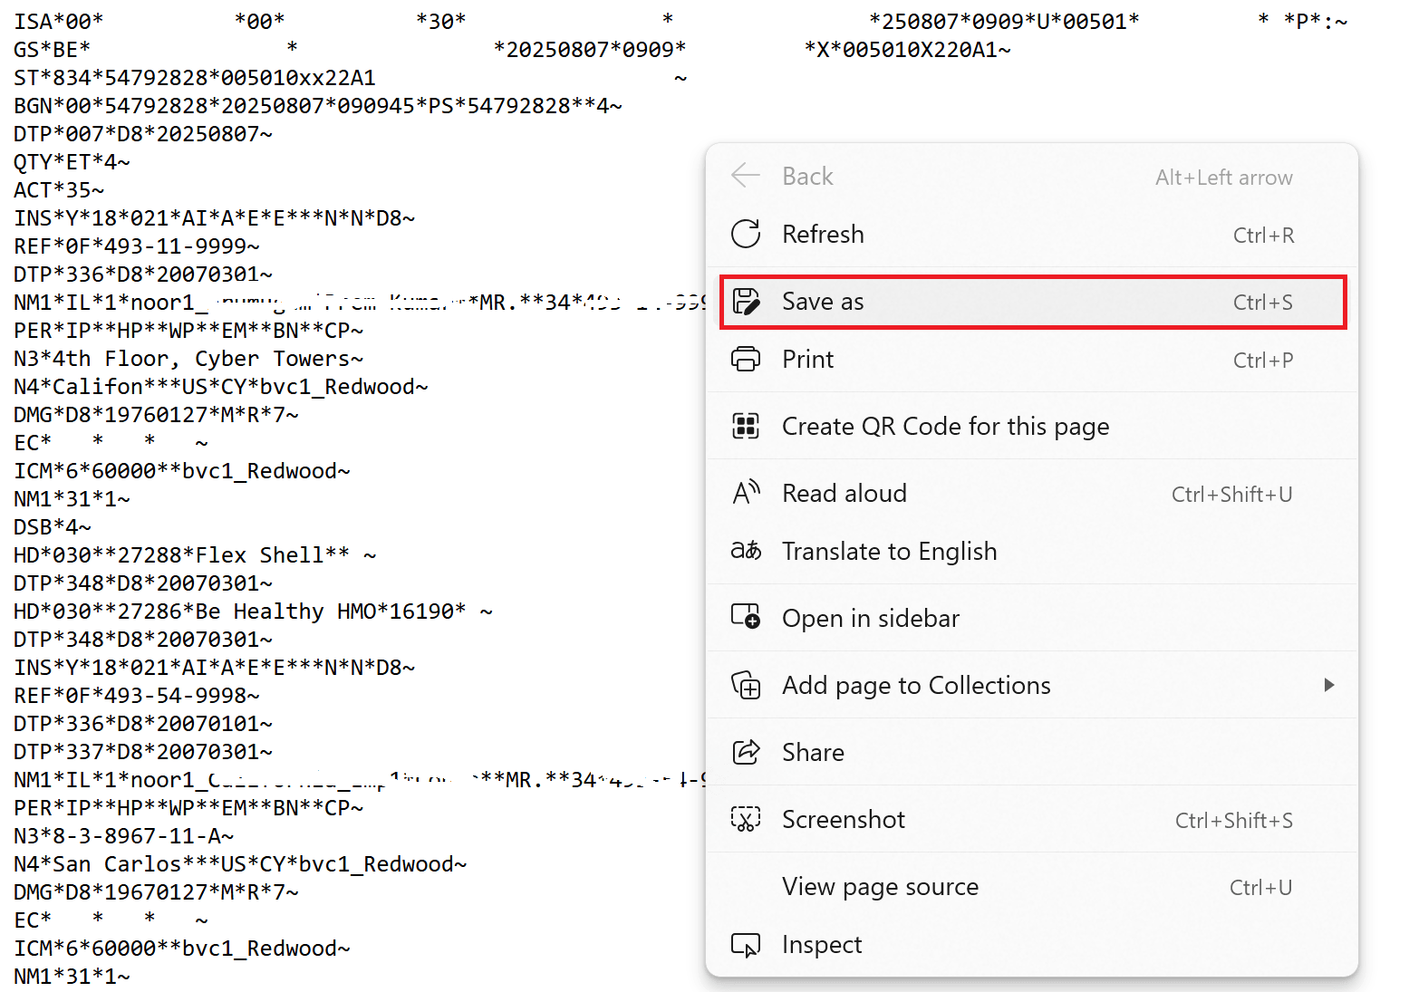Click the Open in sidebar icon
This screenshot has width=1409, height=992.
point(744,617)
